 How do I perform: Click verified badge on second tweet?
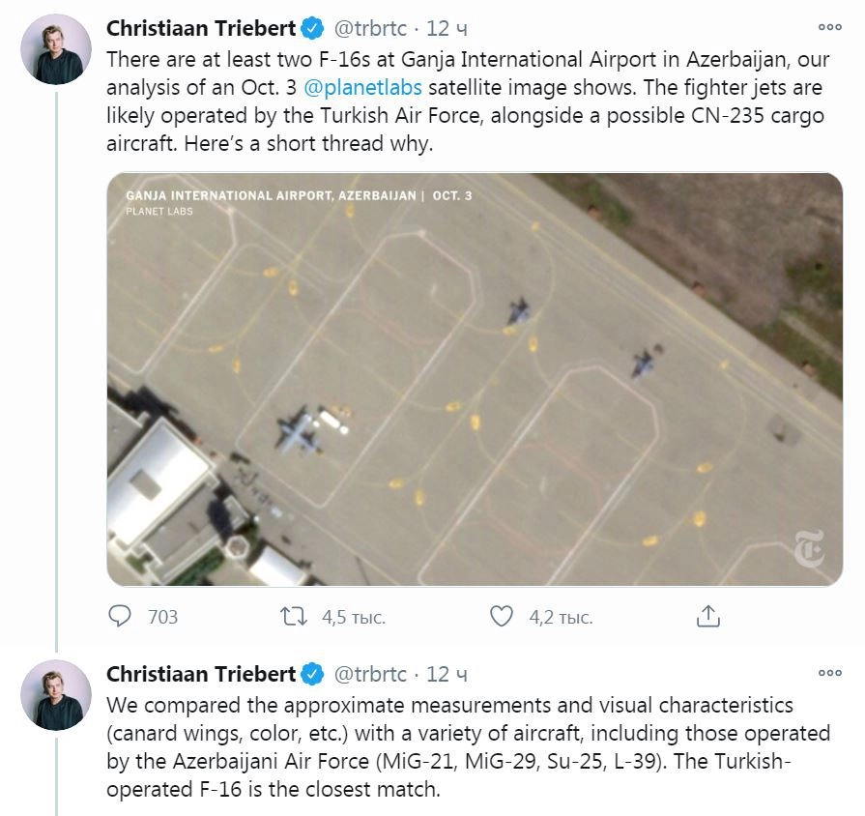point(314,674)
